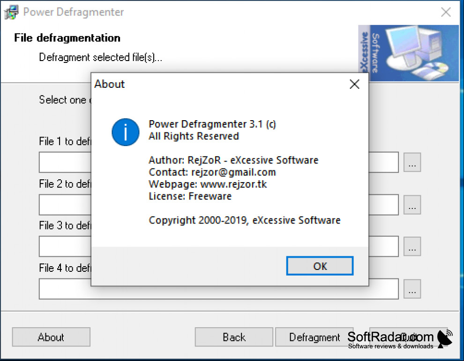
Task: Browse for File 3 using ellipsis button
Action: (412, 246)
